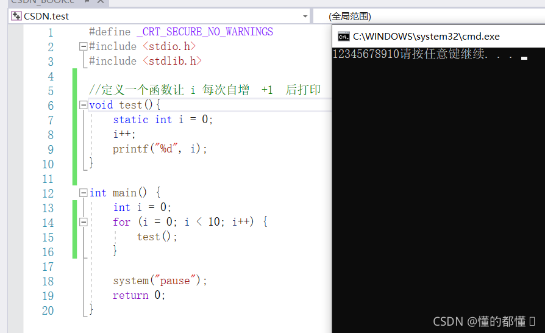Screen dimensions: 545x333
Task: Click 'int i = 0;' on line 13
Action: pos(142,207)
